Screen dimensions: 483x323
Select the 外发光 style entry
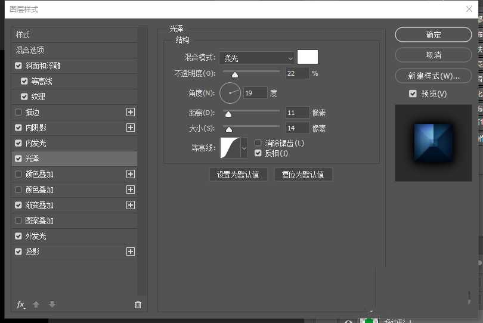coord(36,236)
